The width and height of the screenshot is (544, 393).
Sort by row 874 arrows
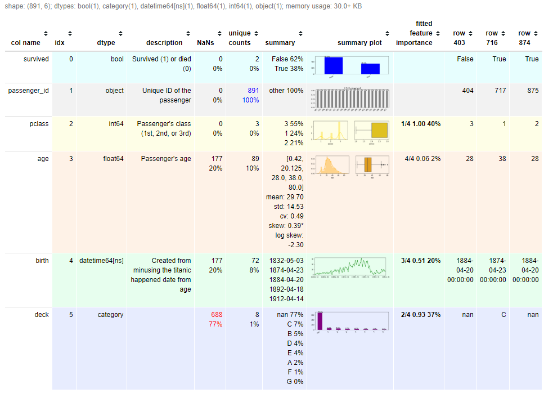(x=536, y=33)
